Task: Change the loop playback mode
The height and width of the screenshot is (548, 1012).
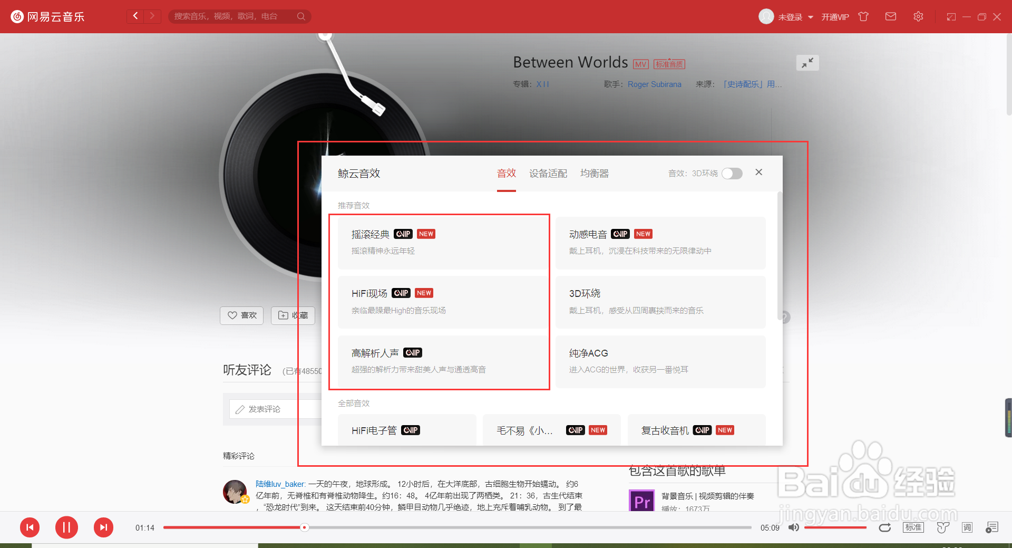Action: point(884,527)
